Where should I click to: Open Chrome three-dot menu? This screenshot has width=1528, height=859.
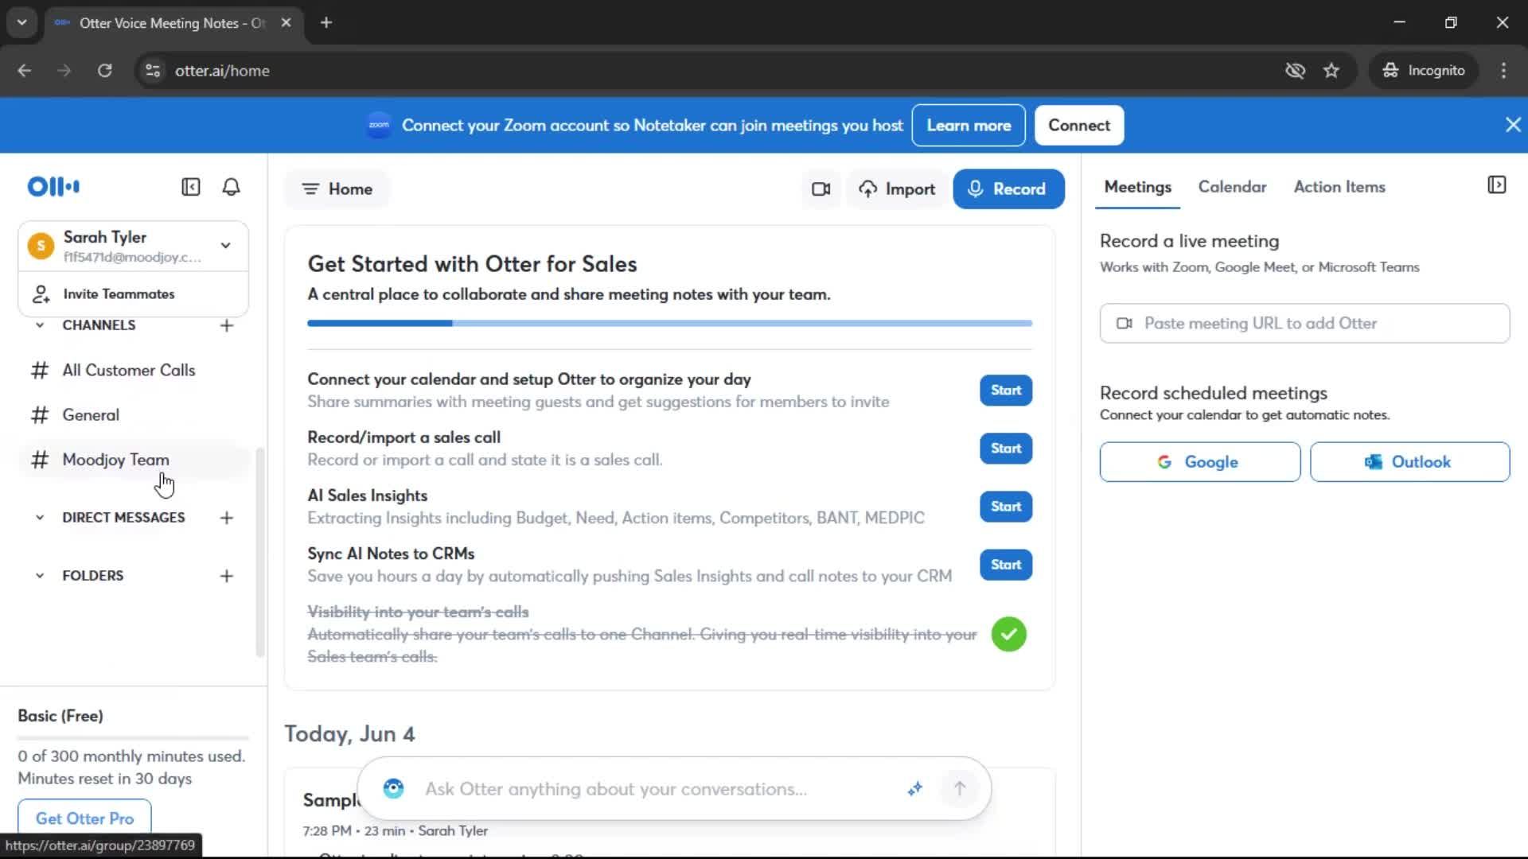click(1503, 70)
